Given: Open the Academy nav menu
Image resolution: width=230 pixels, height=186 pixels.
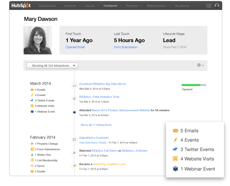Looking at the screenshot, I should click(182, 6).
